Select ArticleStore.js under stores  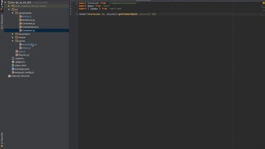tap(29, 44)
